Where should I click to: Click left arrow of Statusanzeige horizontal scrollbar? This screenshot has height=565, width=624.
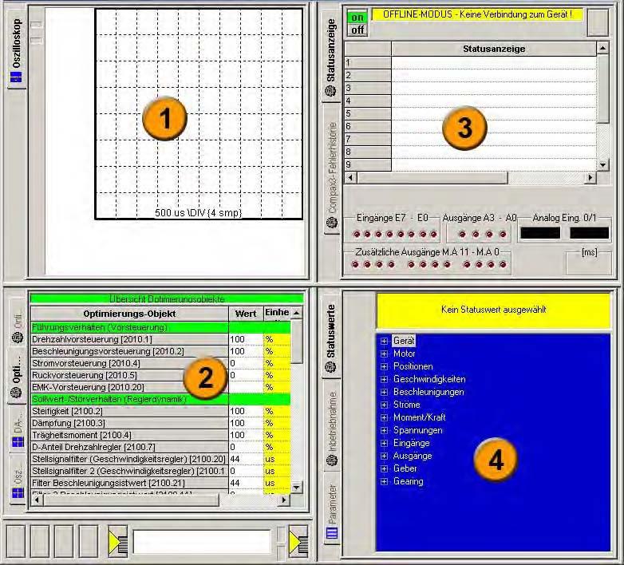pyautogui.click(x=350, y=177)
